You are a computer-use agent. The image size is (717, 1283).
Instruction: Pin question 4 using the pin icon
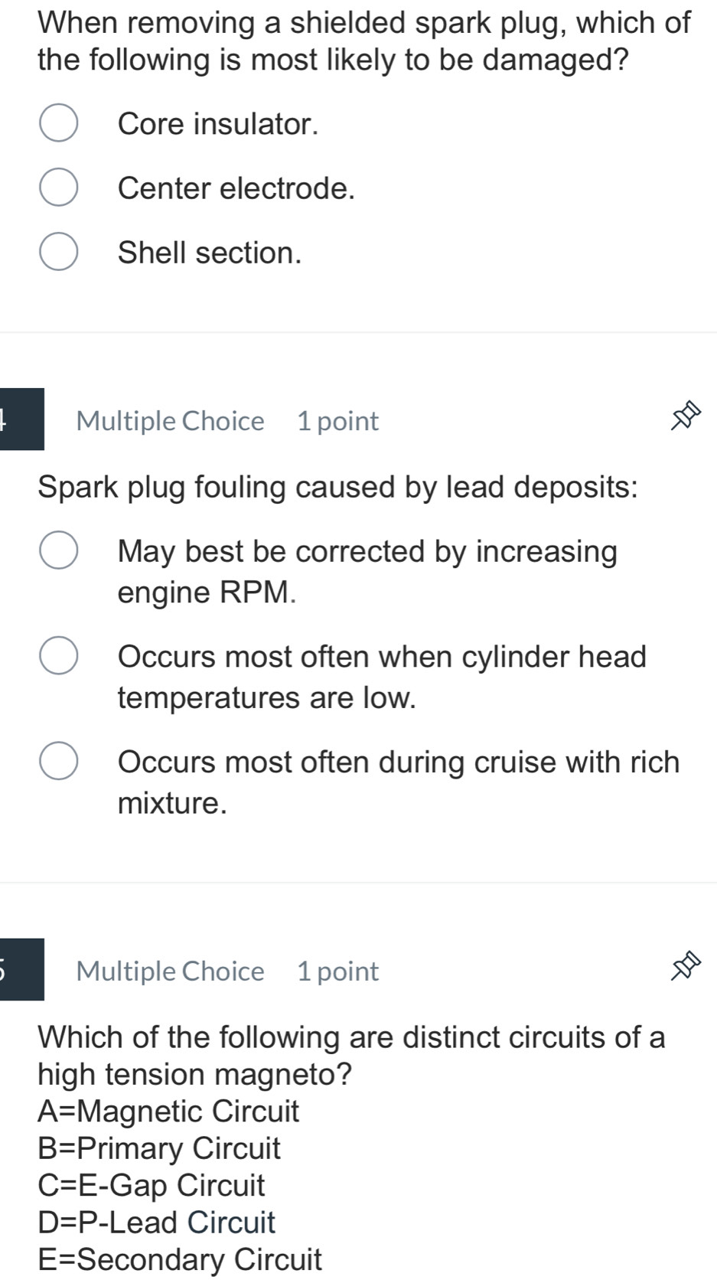[686, 417]
